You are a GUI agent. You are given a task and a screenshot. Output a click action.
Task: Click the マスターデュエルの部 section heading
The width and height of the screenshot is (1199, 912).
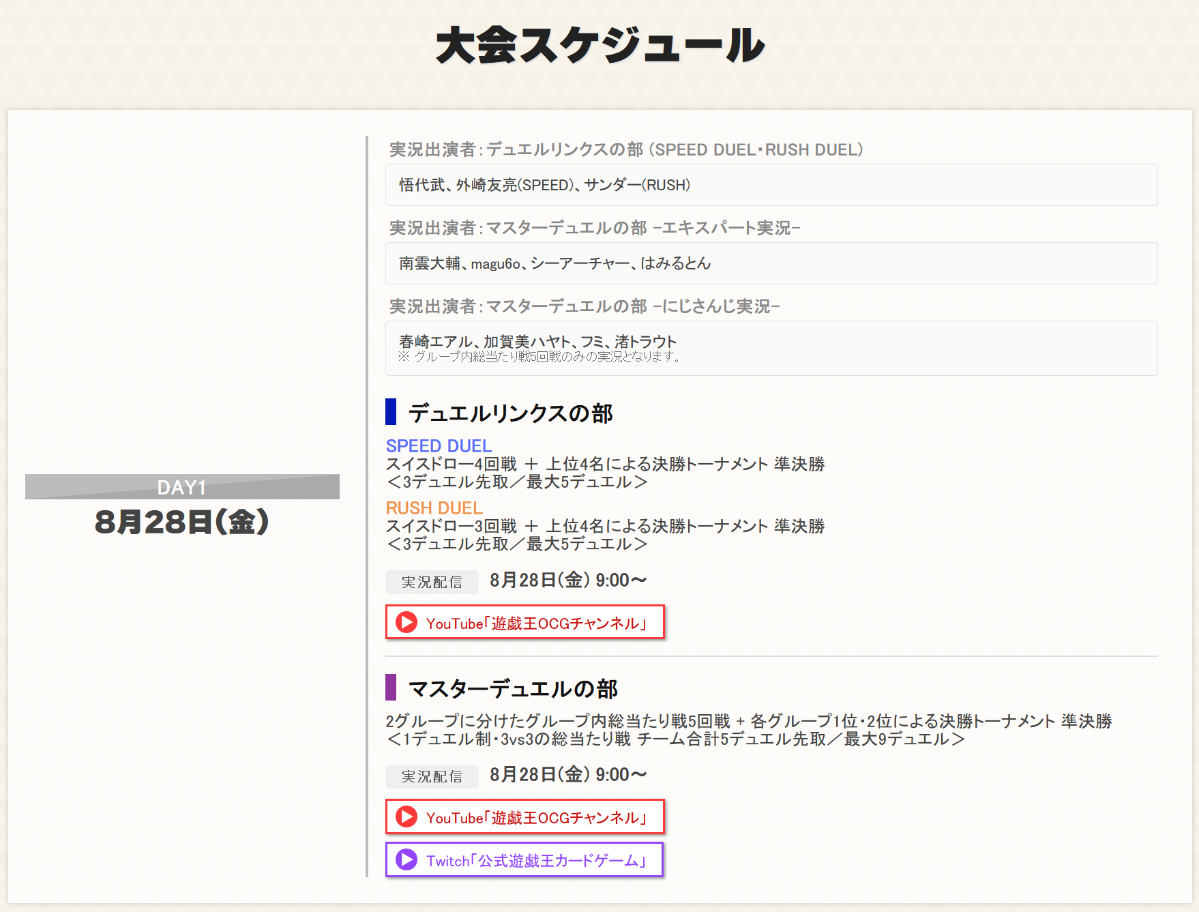pos(513,688)
